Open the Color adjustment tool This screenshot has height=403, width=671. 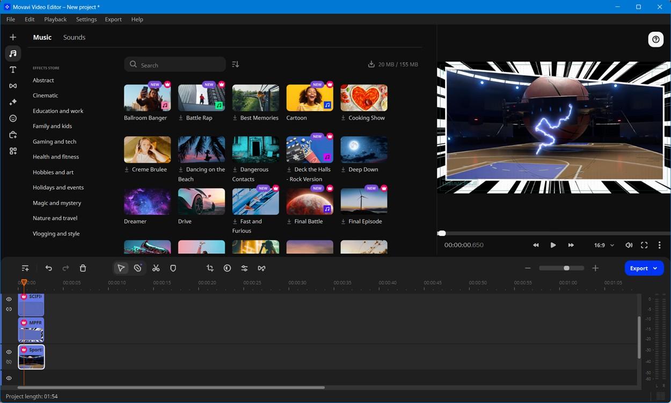(227, 268)
